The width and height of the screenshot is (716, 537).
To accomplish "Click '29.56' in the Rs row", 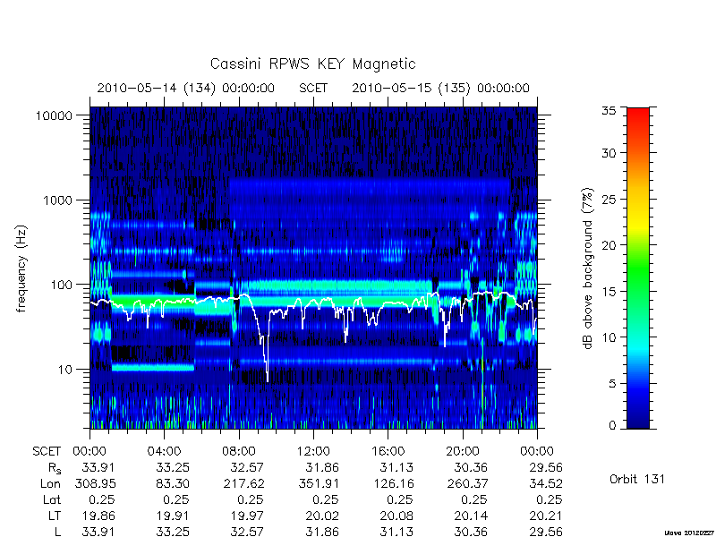I will coord(546,468).
